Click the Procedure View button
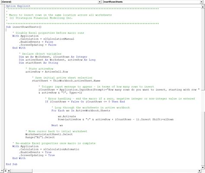This screenshot has width=205, height=173. 2,171
